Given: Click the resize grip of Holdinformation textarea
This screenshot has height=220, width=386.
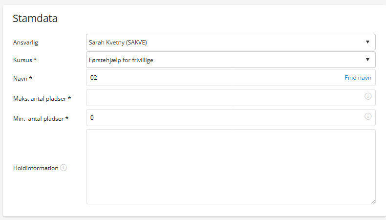Looking at the screenshot, I should click(x=373, y=201).
